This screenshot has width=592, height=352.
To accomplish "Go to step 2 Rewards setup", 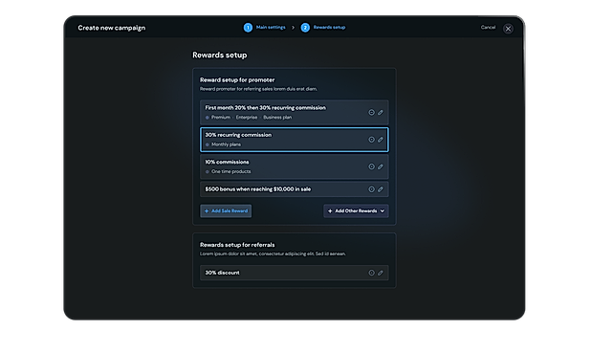I will pos(323,27).
